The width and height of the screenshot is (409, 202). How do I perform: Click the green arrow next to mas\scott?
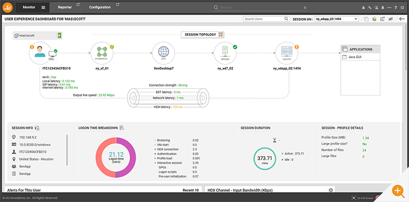click(x=59, y=35)
